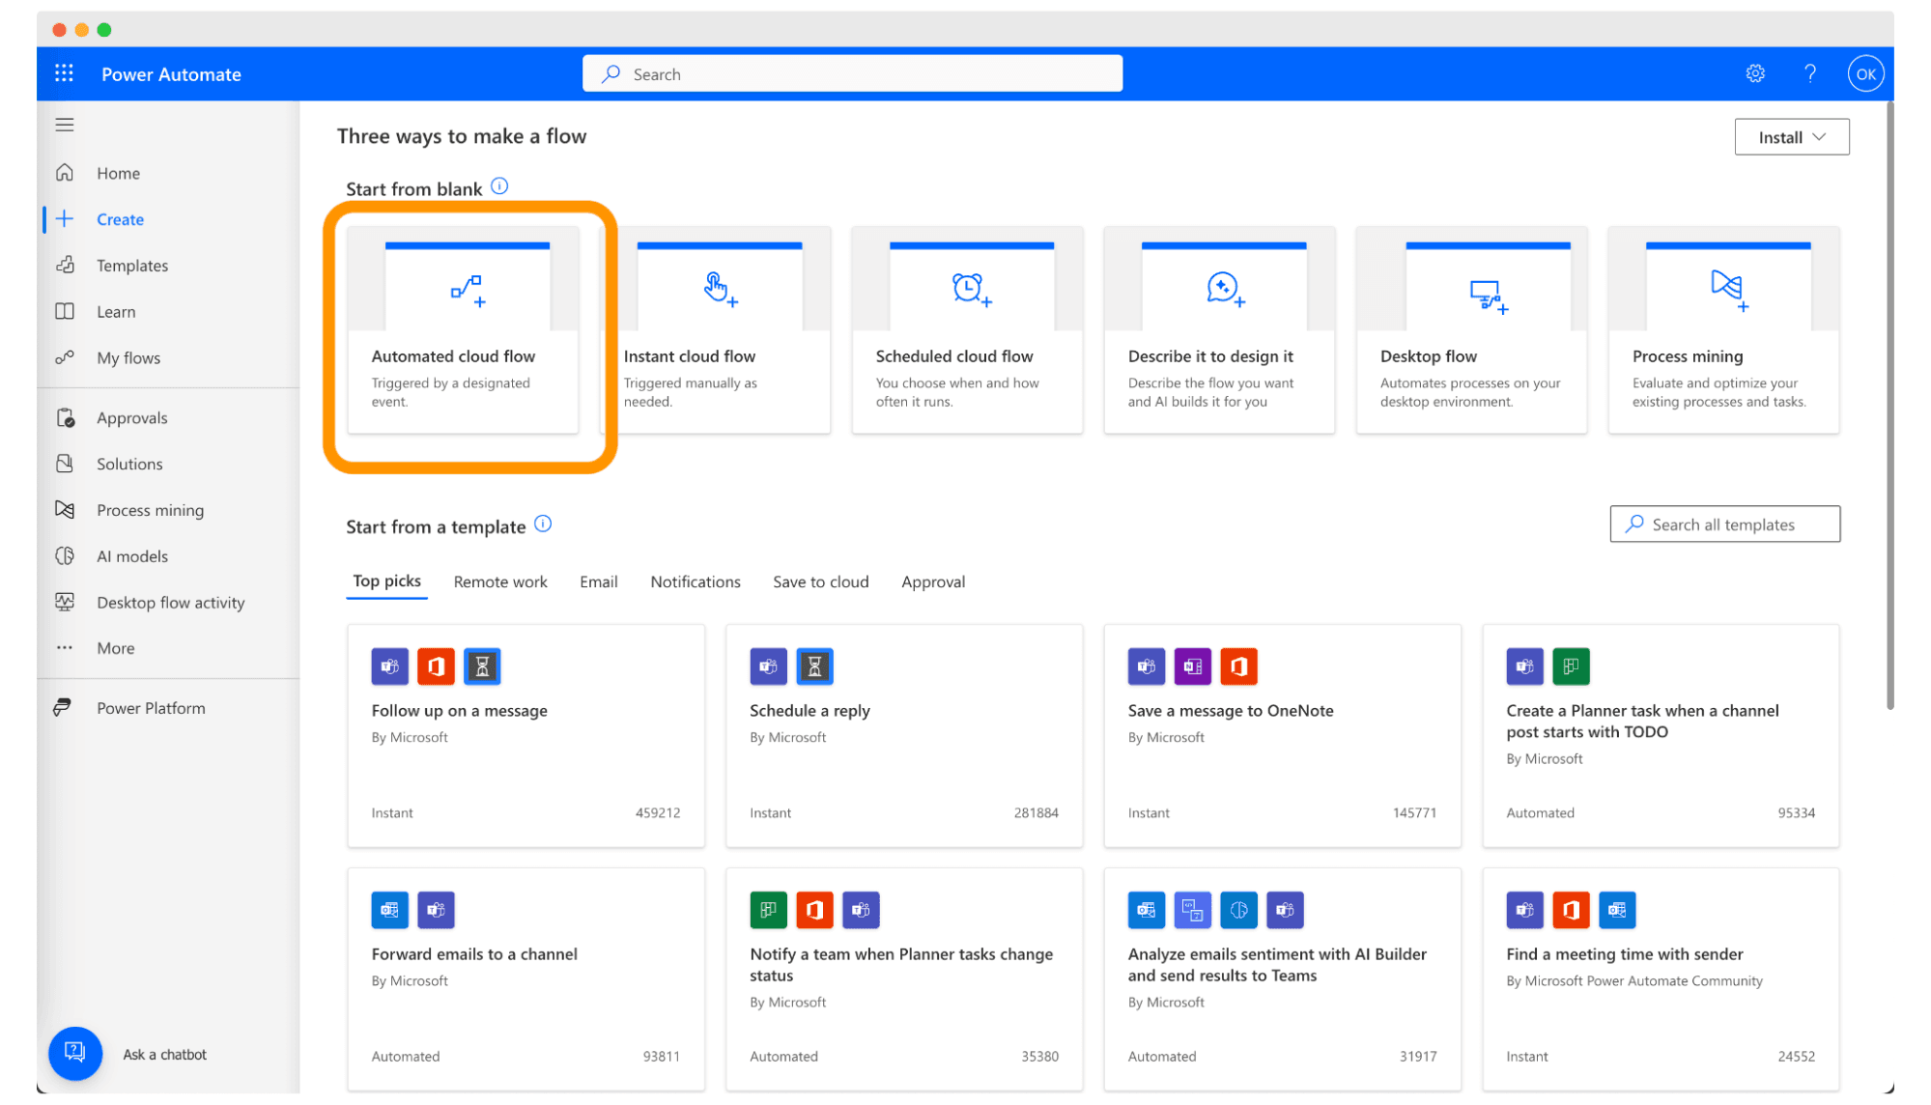Expand the Install dropdown
Screen dimensions: 1931x1105
pos(1791,137)
